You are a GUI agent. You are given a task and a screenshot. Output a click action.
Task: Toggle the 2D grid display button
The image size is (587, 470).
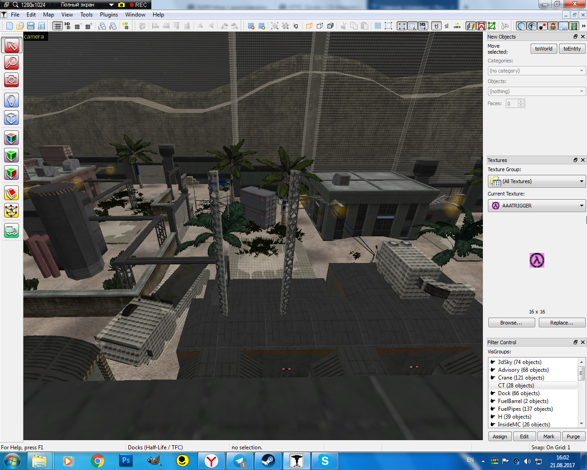pos(57,26)
